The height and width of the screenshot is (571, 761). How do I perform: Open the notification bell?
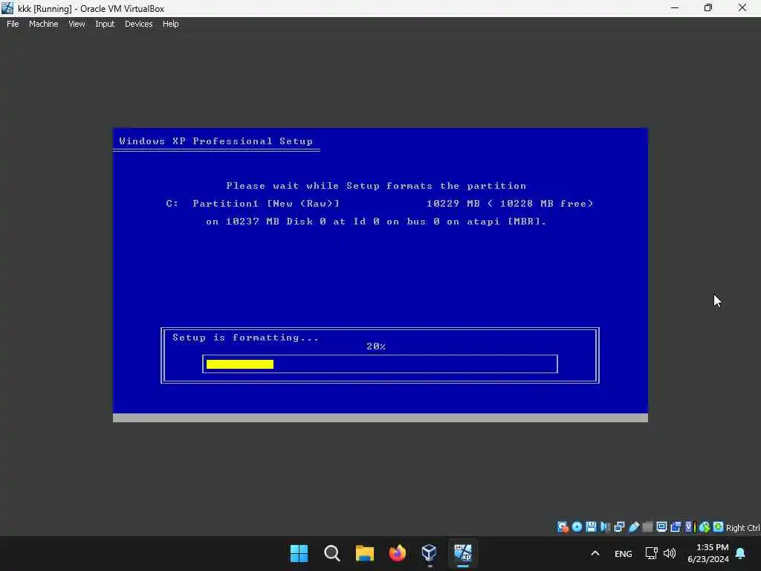point(741,553)
